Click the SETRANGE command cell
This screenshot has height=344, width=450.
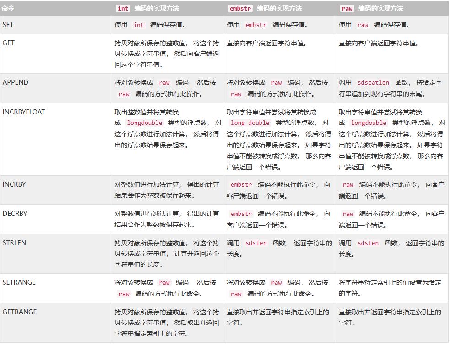pos(56,288)
